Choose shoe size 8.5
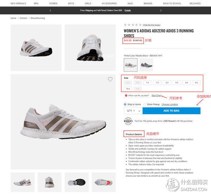211x195 pixels. click(177, 83)
